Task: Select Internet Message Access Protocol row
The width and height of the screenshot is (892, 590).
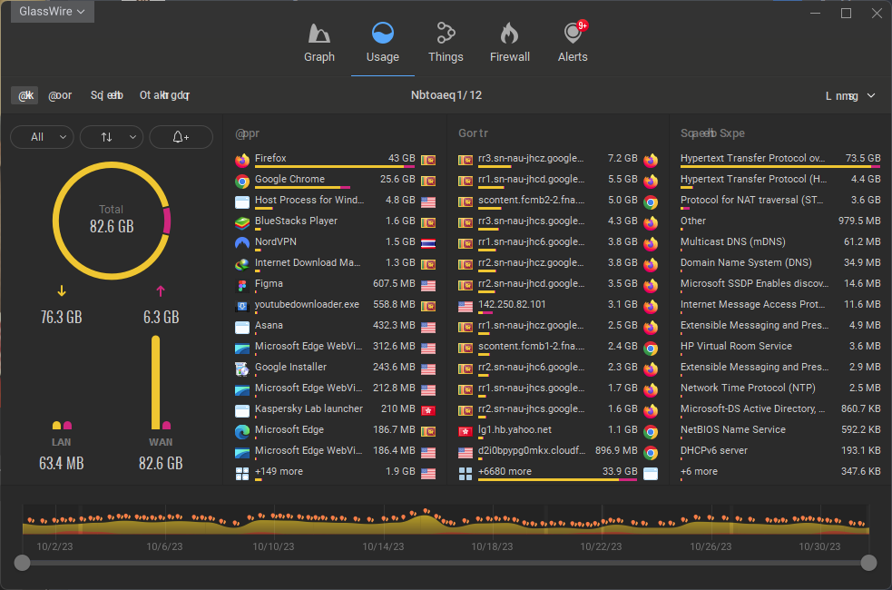Action: point(780,304)
